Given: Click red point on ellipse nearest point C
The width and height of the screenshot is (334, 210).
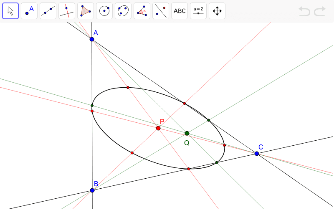Looking at the screenshot, I should [x=224, y=145].
